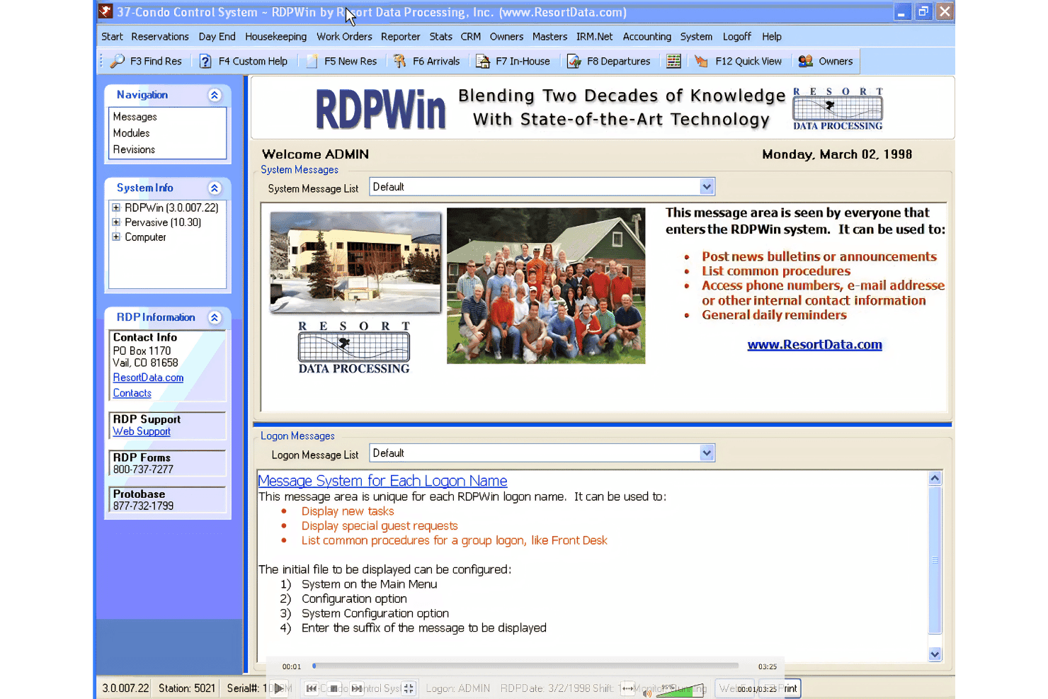
Task: Click the F12 Quick View icon
Action: pyautogui.click(x=702, y=62)
